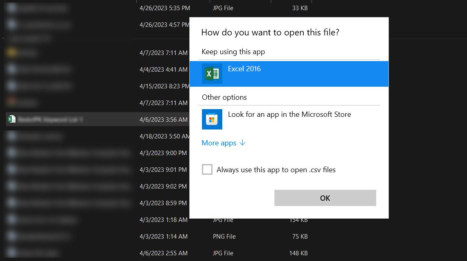Screen dimensions: 467x261
Task: Click the Microsoft Store icon
Action: (212, 119)
